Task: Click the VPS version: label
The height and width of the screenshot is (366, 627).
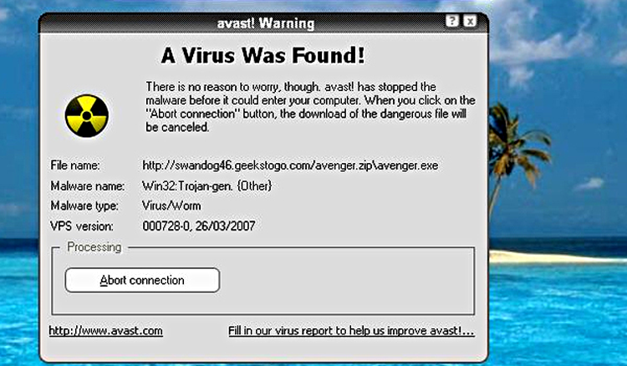Action: [82, 226]
